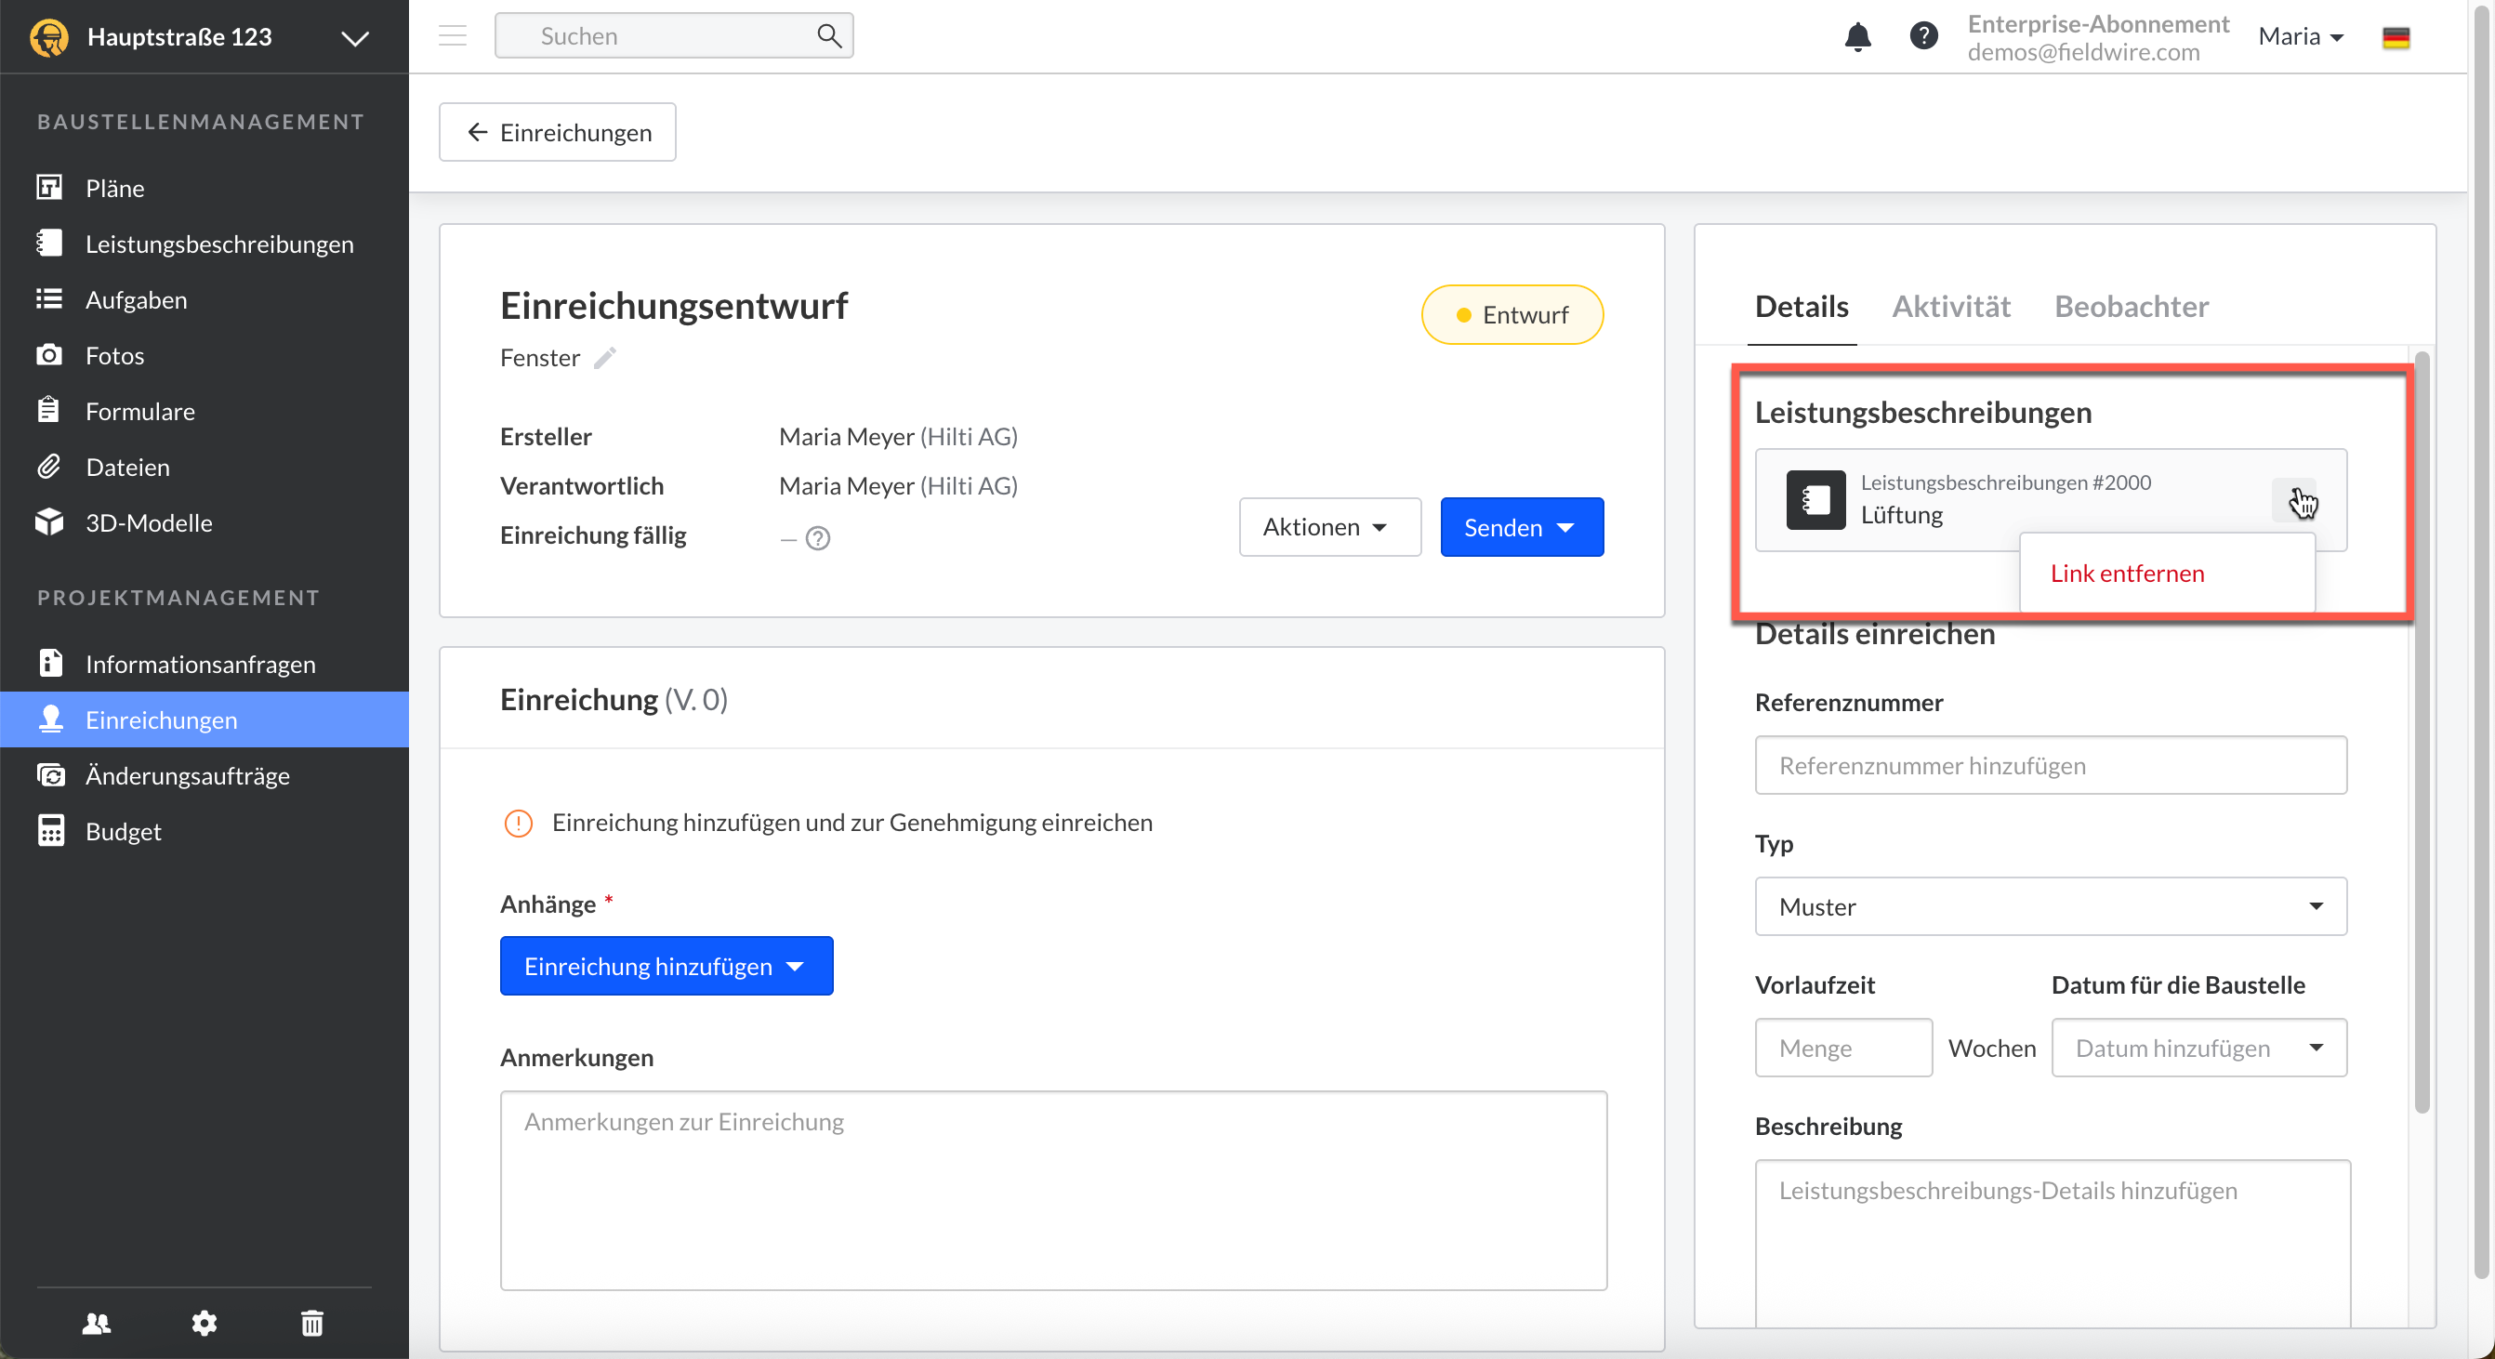Screen dimensions: 2495x1359
Task: Click Link entfernen option
Action: tap(2127, 573)
